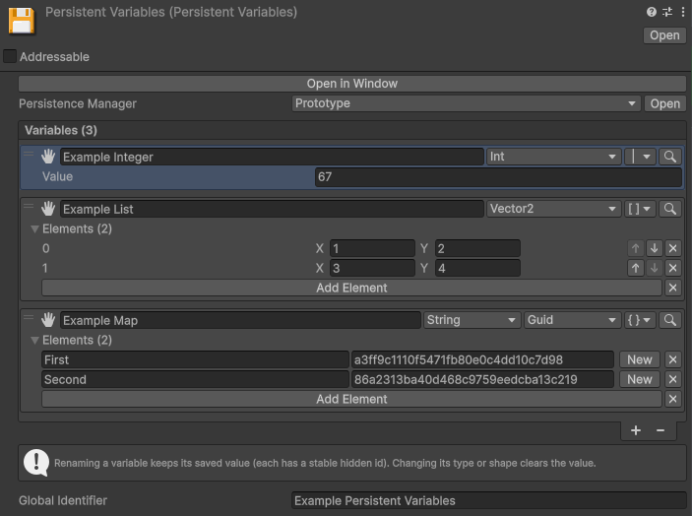Image resolution: width=692 pixels, height=516 pixels.
Task: Click the Example Map name field
Action: point(240,320)
